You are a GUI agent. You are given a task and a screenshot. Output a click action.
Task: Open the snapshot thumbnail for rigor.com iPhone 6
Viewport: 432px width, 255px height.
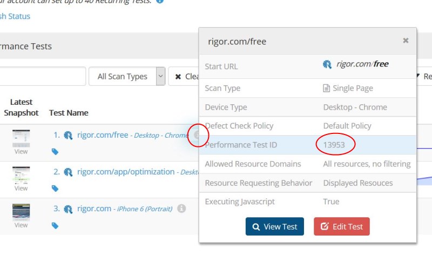tap(21, 212)
